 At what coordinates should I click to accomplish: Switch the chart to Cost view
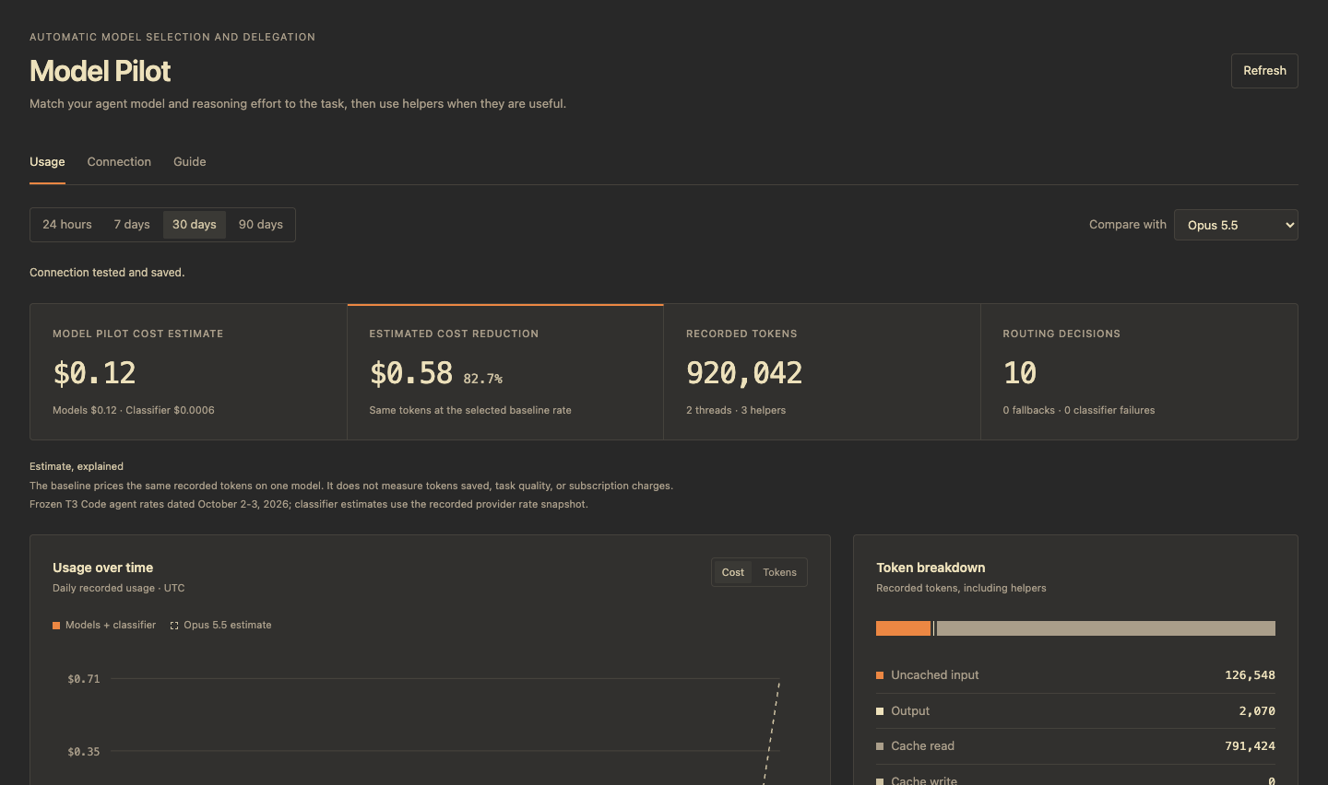pos(733,572)
